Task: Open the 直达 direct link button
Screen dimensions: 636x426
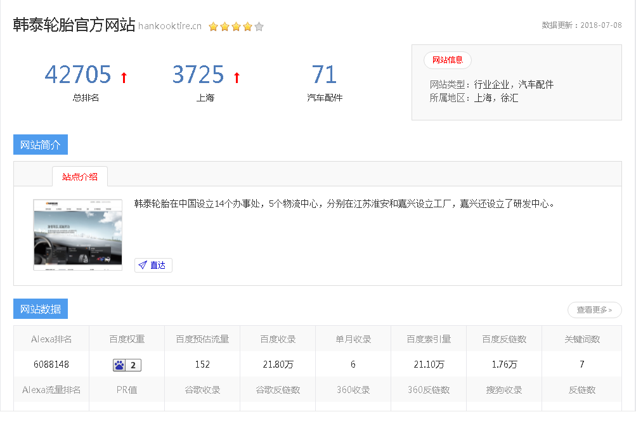Action: (153, 265)
